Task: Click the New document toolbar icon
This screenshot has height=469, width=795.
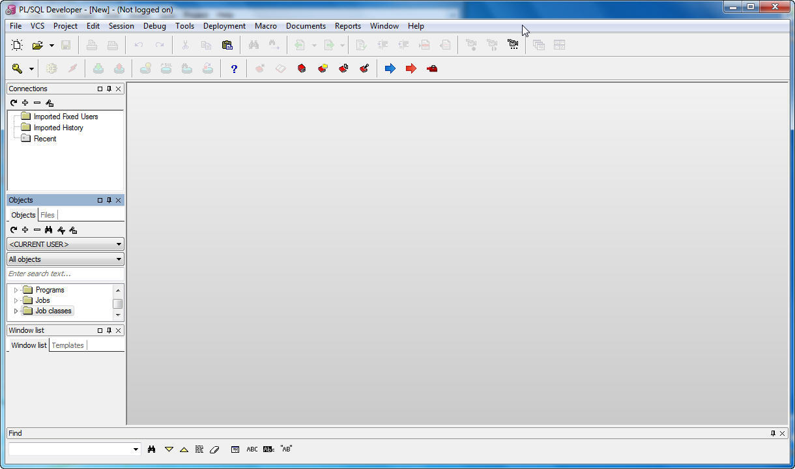Action: coord(17,45)
